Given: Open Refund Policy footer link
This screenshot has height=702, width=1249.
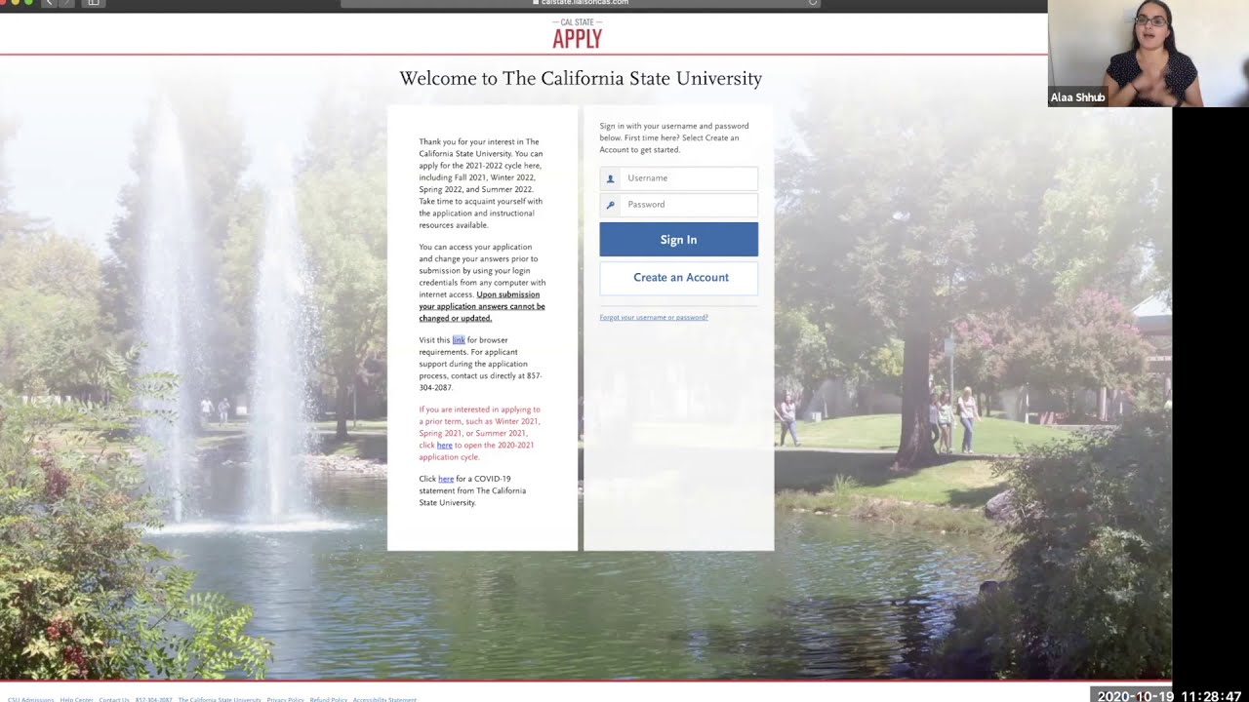Looking at the screenshot, I should point(328,699).
